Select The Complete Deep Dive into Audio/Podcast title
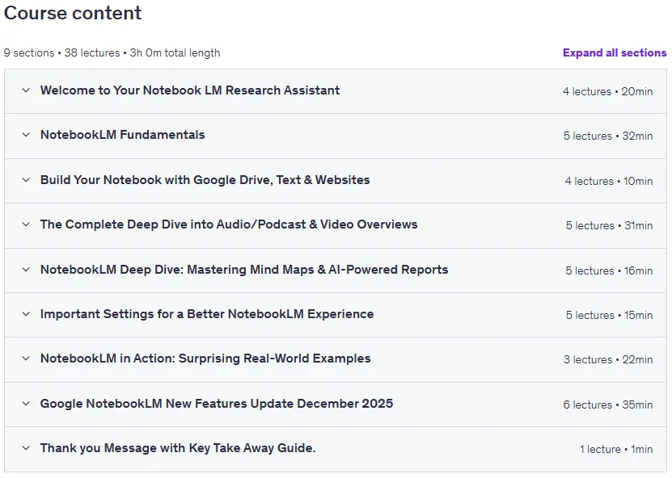Image resolution: width=672 pixels, height=478 pixels. click(229, 224)
